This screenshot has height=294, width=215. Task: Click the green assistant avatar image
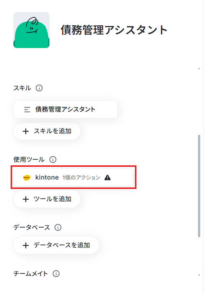[x=31, y=30]
